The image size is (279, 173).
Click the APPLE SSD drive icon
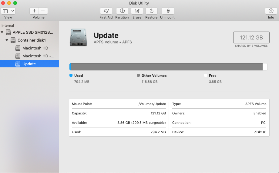click(x=8, y=32)
